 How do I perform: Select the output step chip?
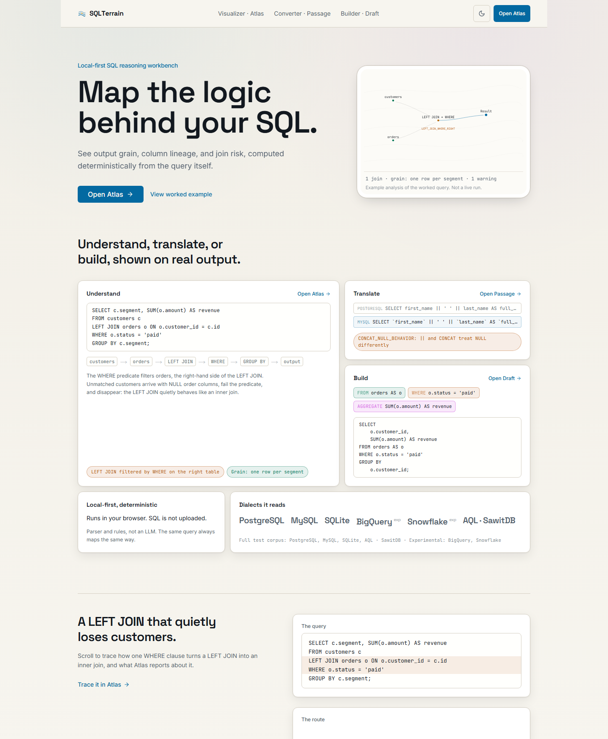point(292,361)
